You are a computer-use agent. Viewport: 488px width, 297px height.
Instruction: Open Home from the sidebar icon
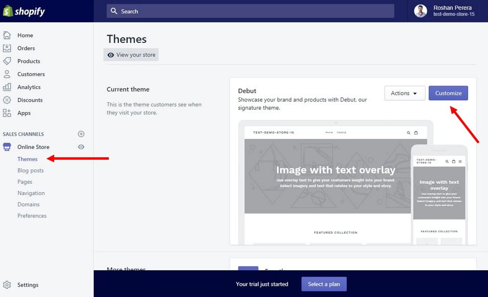[7, 35]
